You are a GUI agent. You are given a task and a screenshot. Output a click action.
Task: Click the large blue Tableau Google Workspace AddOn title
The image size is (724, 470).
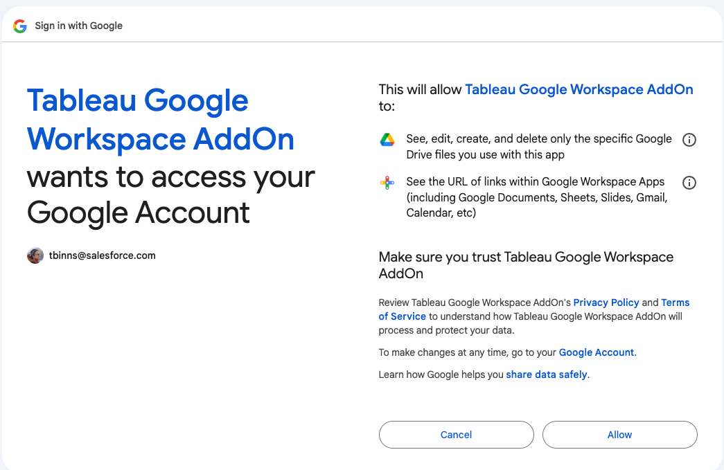coord(161,120)
